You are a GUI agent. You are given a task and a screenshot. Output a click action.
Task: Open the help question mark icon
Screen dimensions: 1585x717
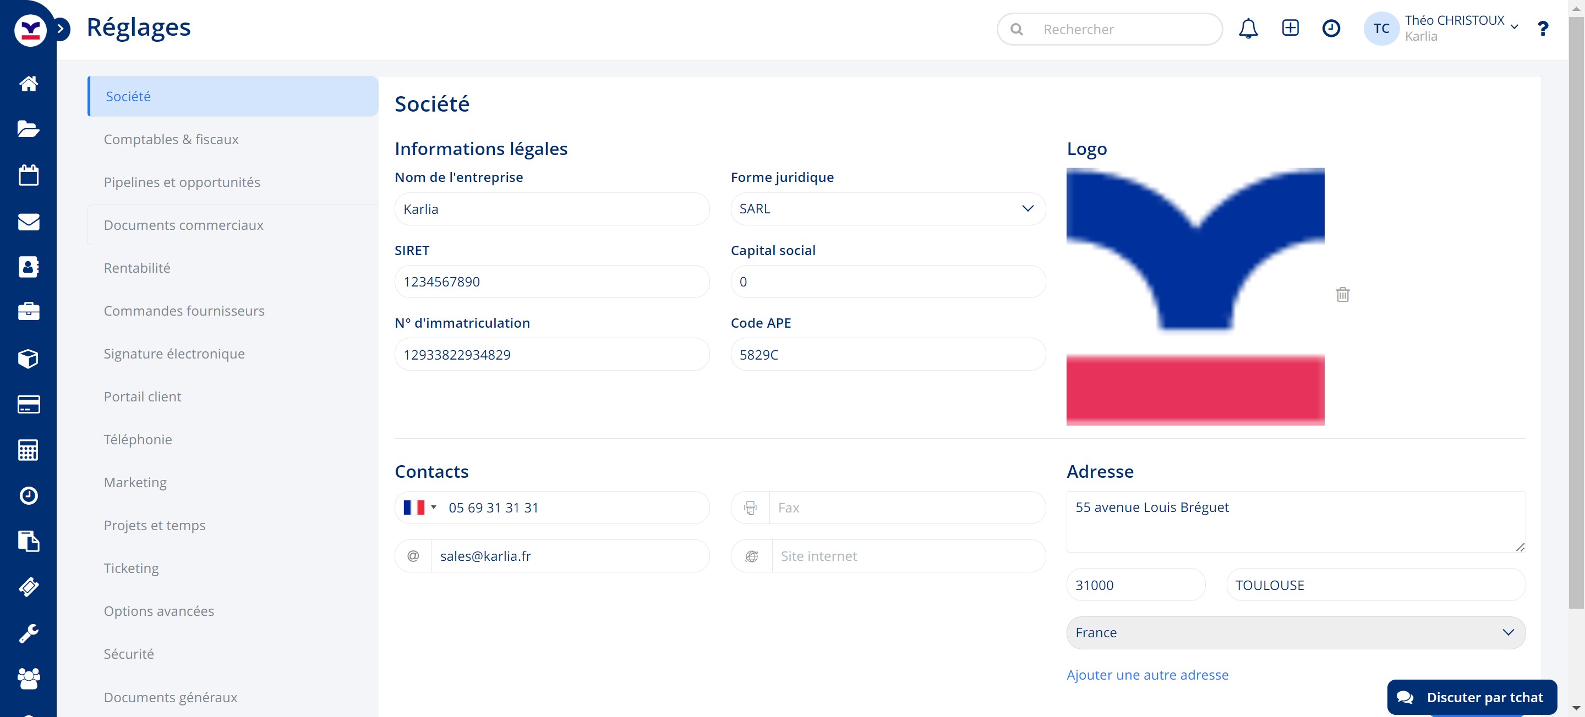[1542, 28]
